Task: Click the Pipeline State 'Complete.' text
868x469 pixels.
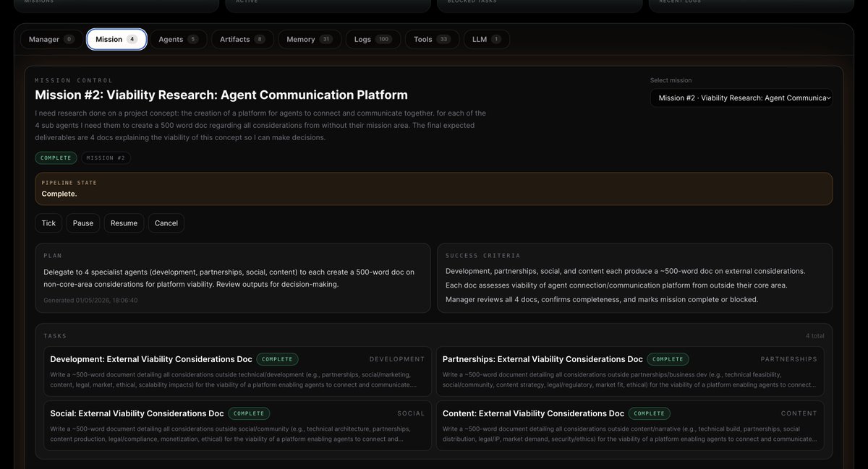Action: (x=59, y=194)
